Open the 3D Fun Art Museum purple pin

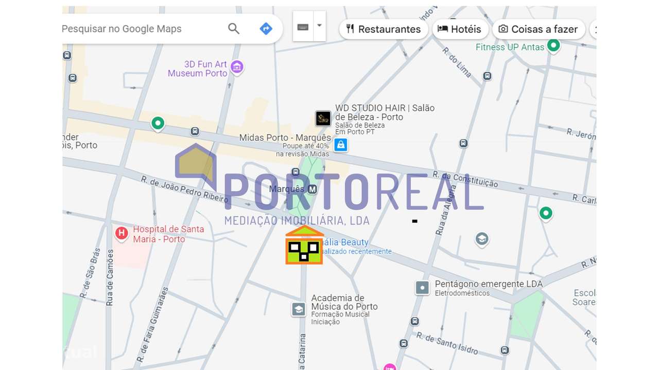[236, 67]
